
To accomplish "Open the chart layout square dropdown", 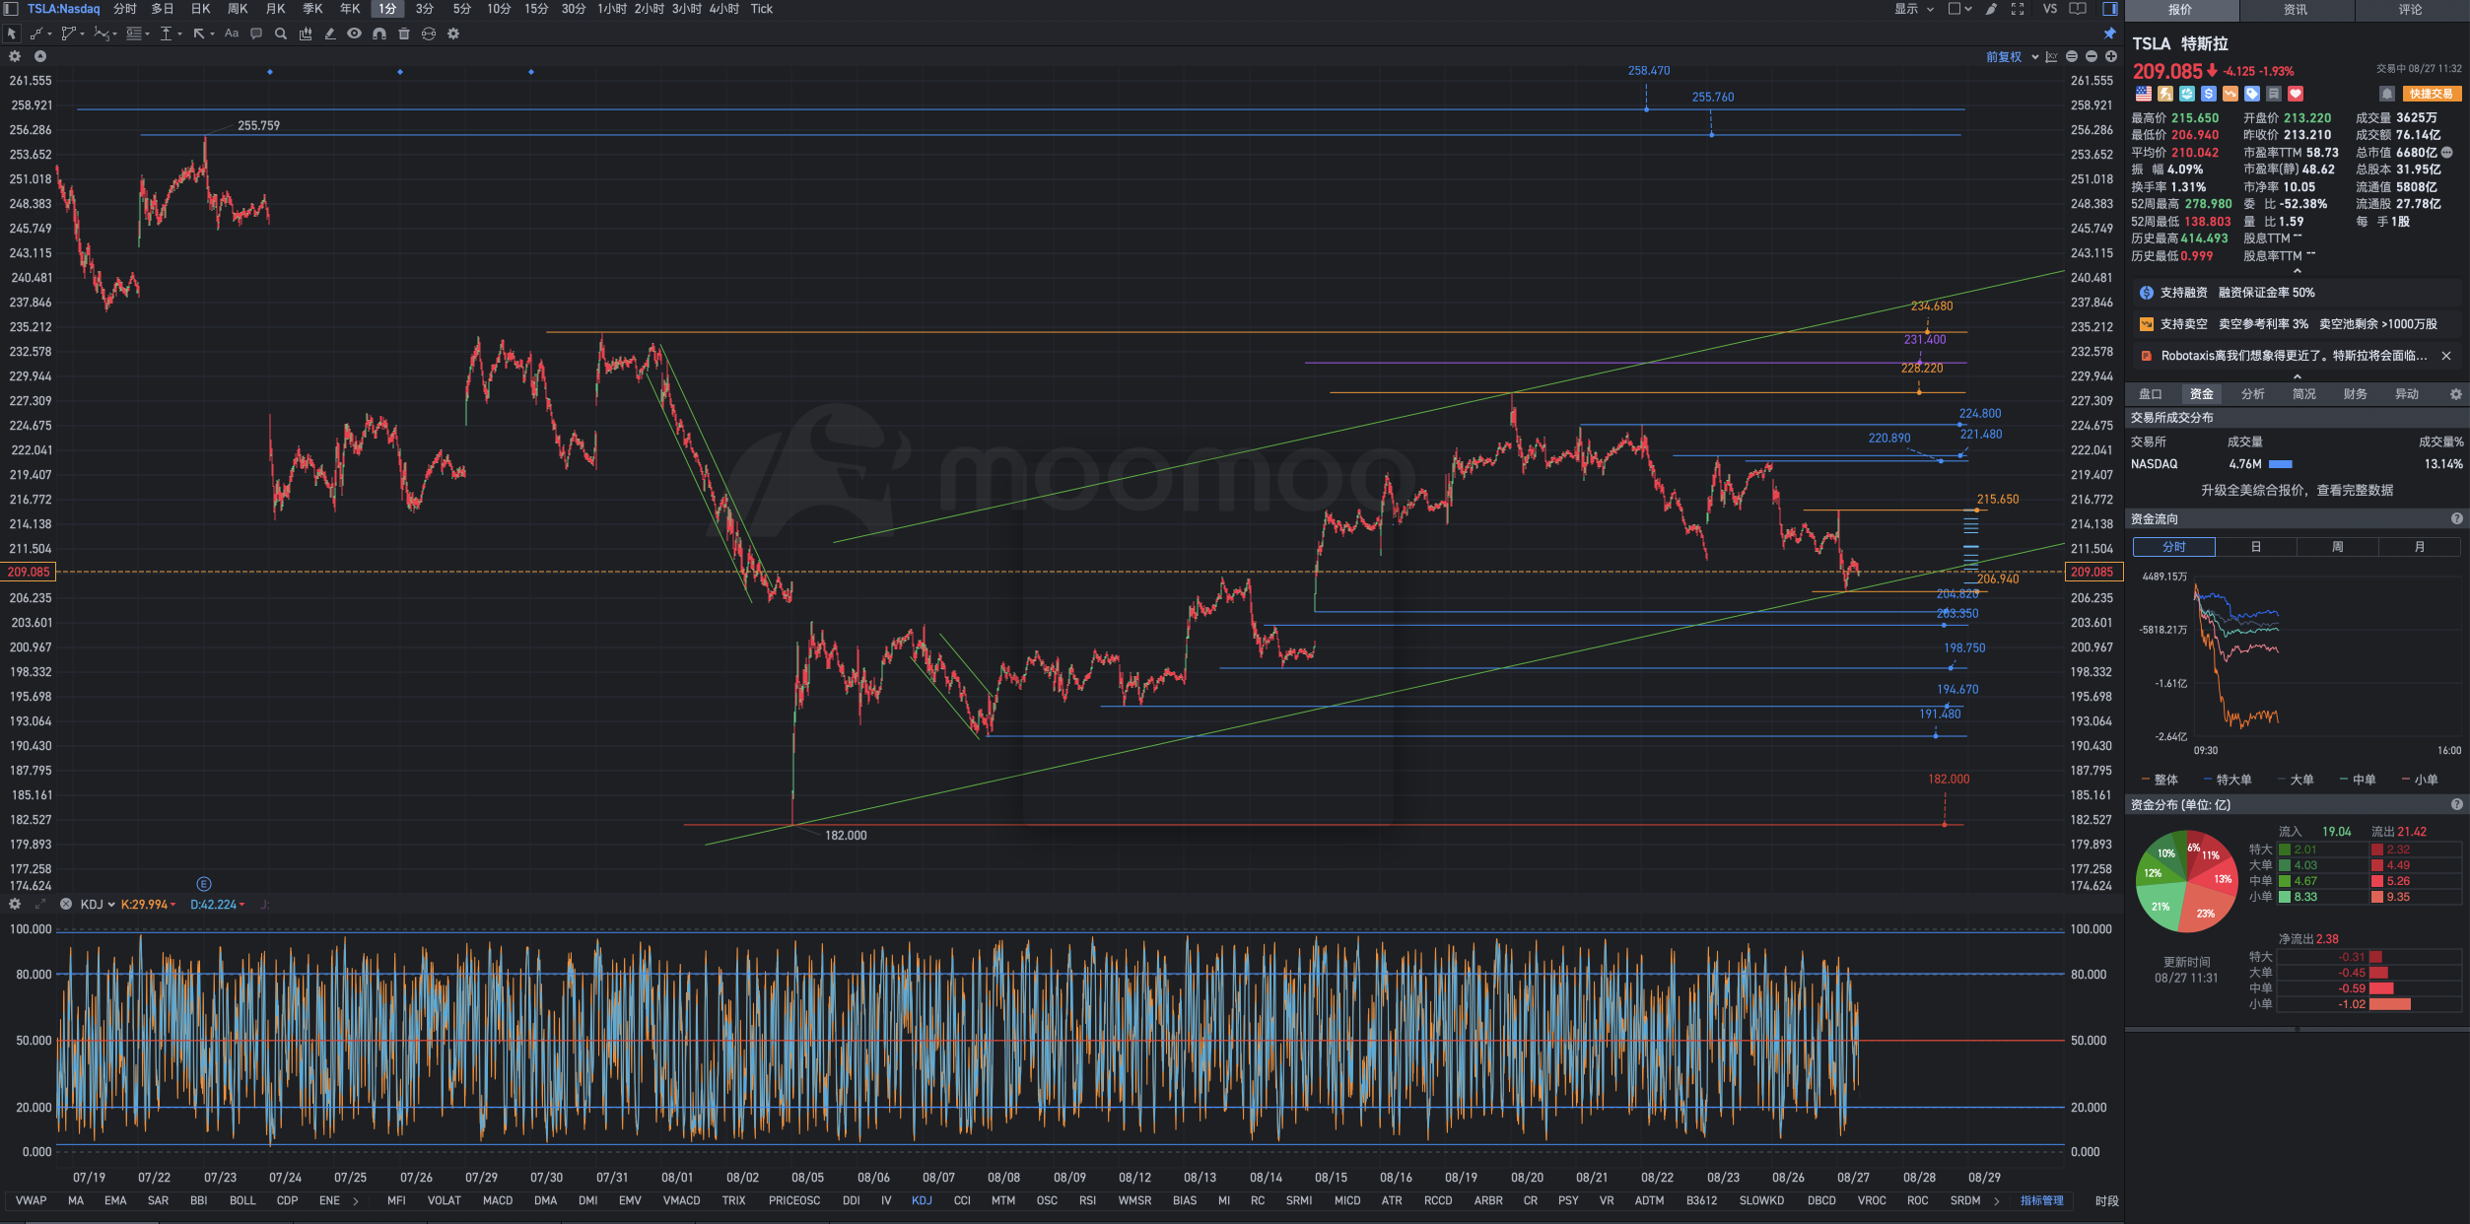I will coord(1959,9).
